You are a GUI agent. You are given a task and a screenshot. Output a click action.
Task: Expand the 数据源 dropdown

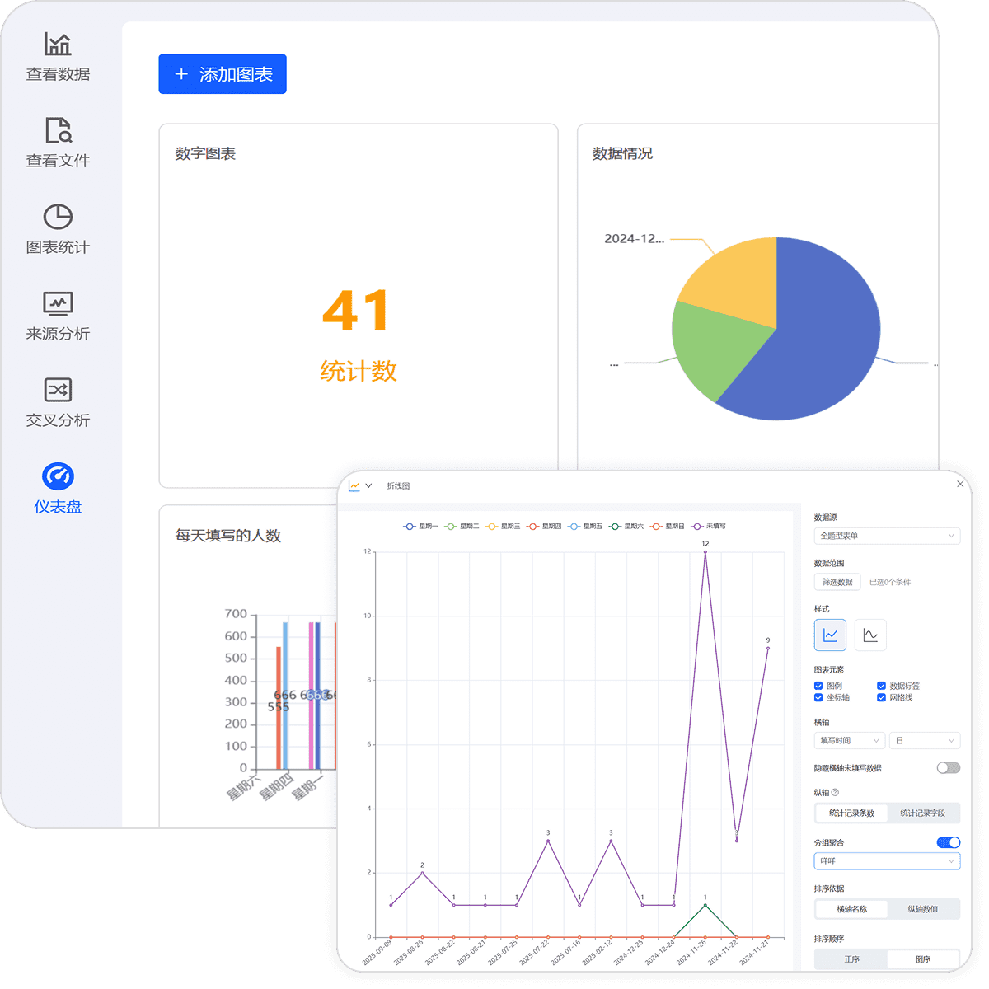pos(887,536)
